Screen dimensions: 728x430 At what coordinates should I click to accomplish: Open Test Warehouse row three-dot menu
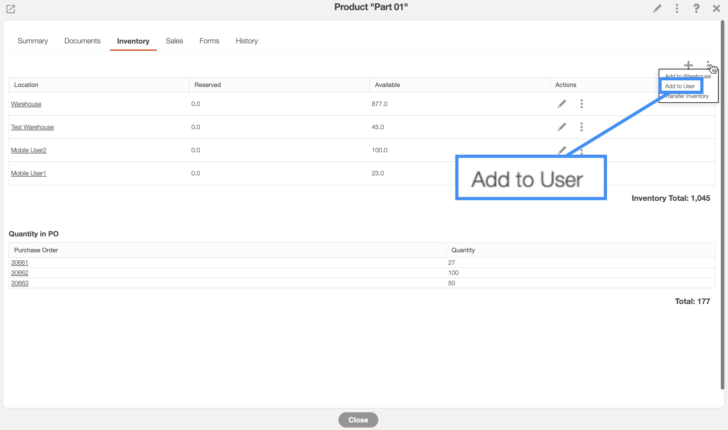(581, 127)
